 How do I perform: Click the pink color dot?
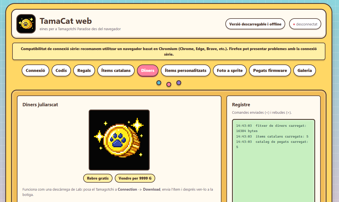point(169,84)
